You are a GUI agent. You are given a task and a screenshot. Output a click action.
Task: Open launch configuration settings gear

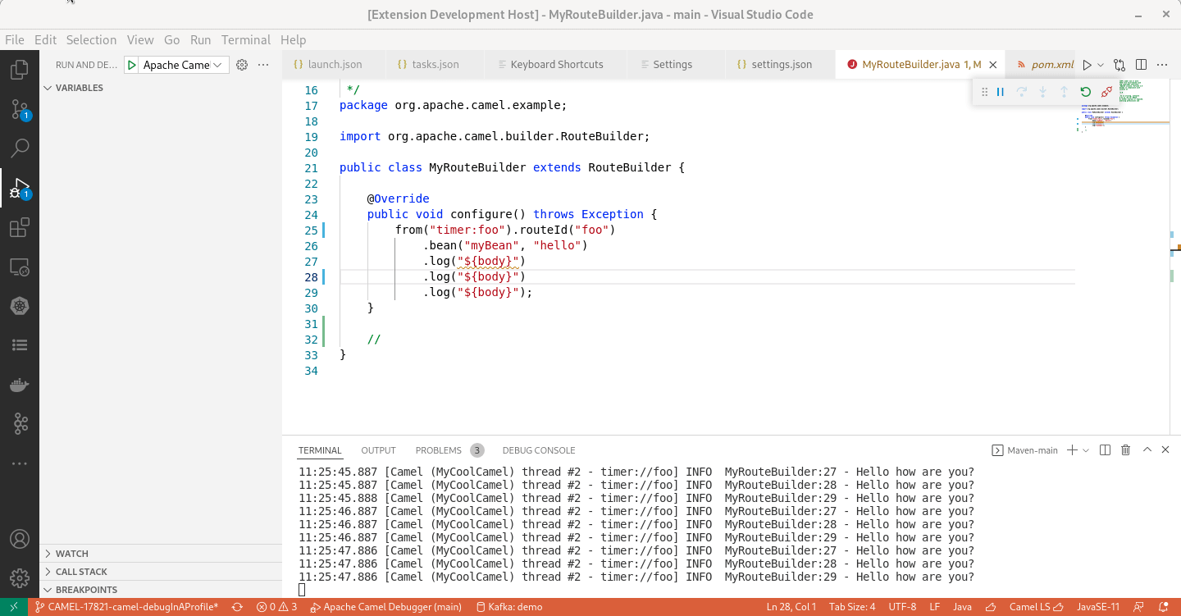240,64
